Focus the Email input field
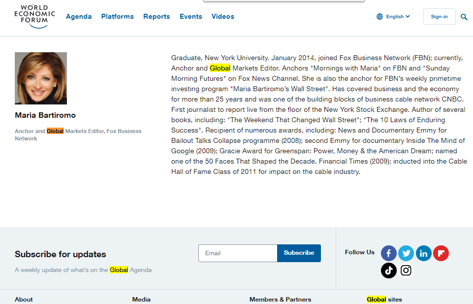473x304 pixels. pos(238,253)
